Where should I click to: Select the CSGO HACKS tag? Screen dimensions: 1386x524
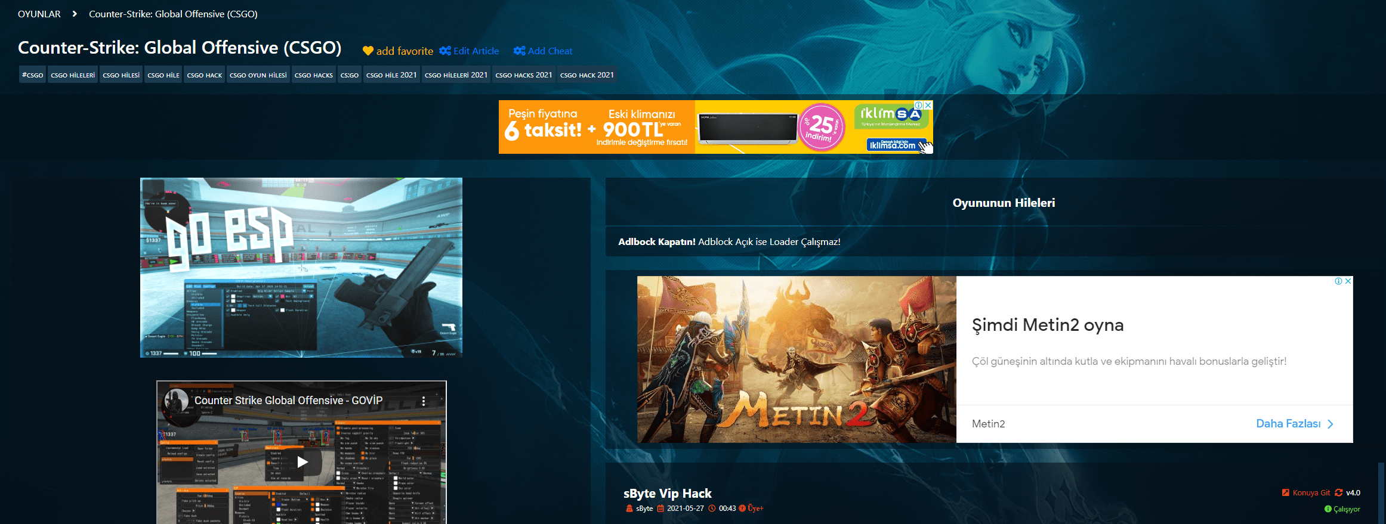pyautogui.click(x=314, y=75)
